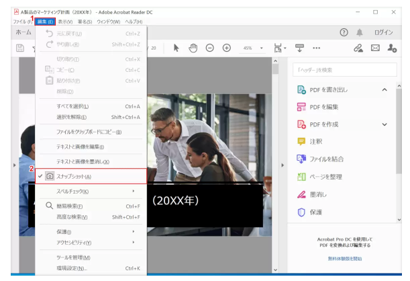The image size is (410, 281).
Task: Select the Hand pan tool
Action: click(192, 48)
